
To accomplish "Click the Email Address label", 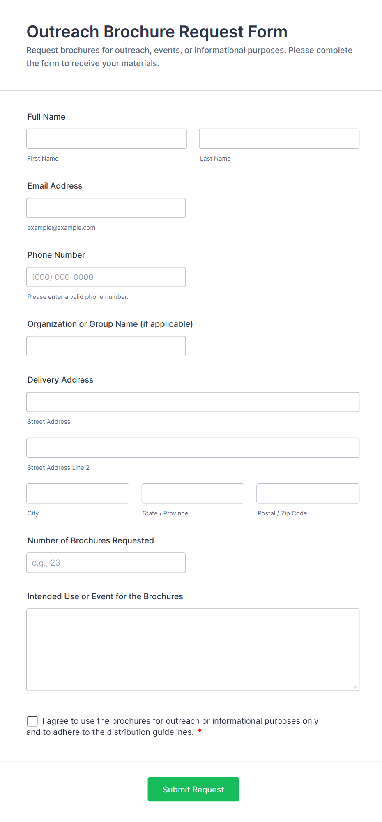I will (55, 186).
